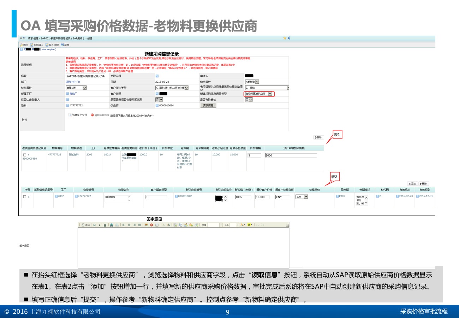The image size is (459, 318).
Task: Apply bold in signature editor
Action: point(95,225)
